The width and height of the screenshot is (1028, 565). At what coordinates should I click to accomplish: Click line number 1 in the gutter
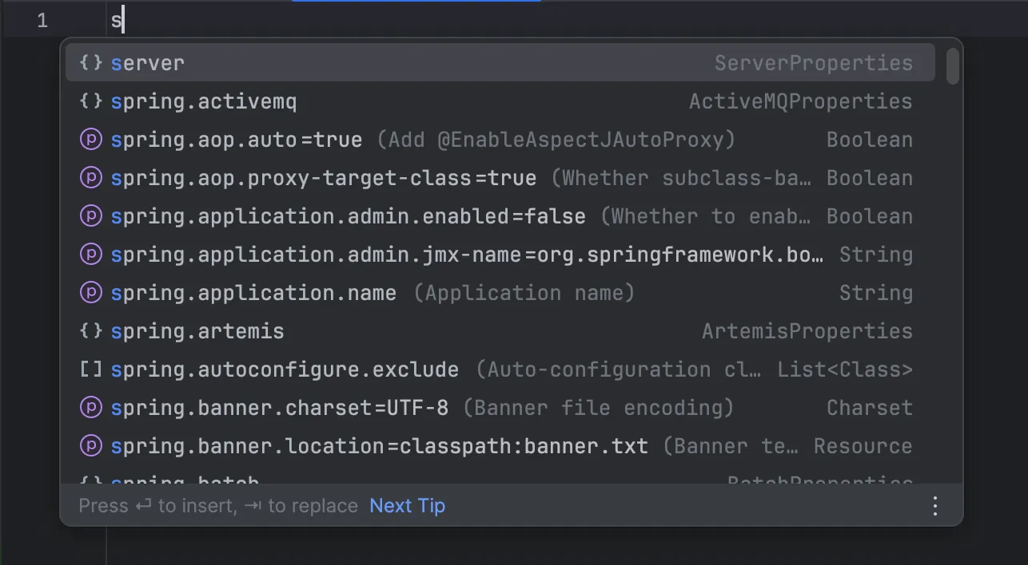click(42, 20)
